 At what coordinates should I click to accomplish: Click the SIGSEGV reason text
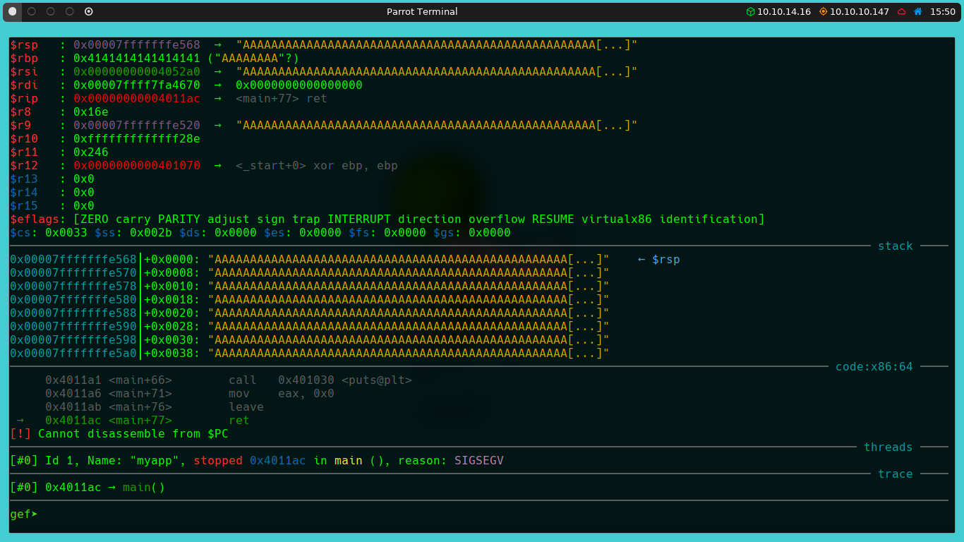pos(479,461)
